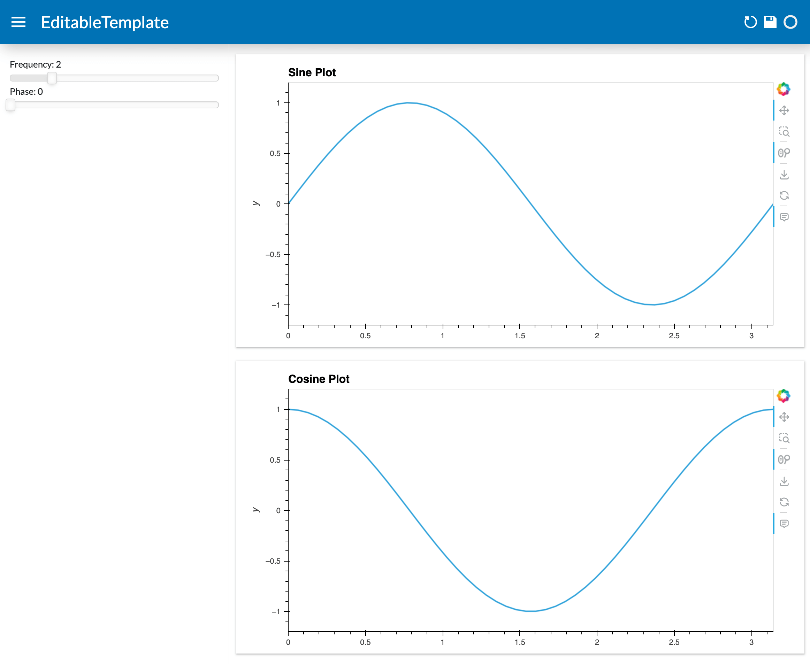Toggle Hover tool on Sine Plot

pos(784,217)
